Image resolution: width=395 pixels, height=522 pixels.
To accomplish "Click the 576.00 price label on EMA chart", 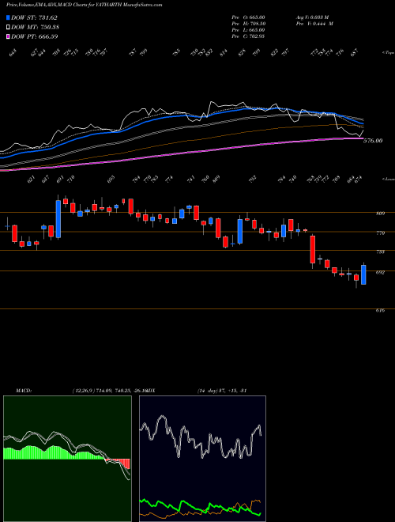I will [373, 141].
